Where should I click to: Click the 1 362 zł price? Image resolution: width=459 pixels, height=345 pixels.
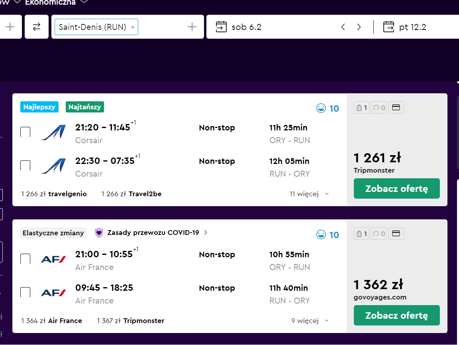coord(378,285)
